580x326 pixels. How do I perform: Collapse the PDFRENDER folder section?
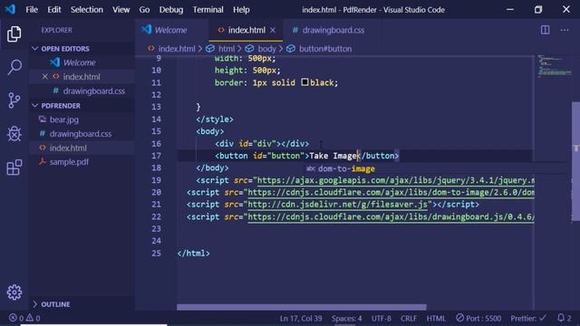coord(34,106)
